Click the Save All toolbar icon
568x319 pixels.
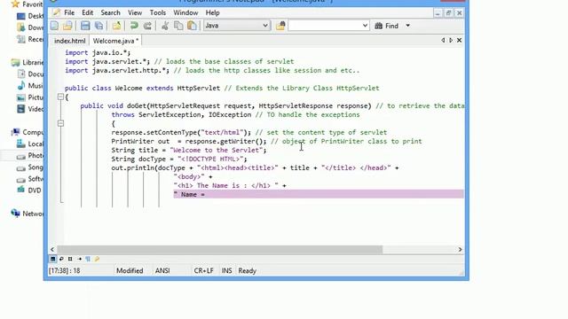pyautogui.click(x=99, y=26)
